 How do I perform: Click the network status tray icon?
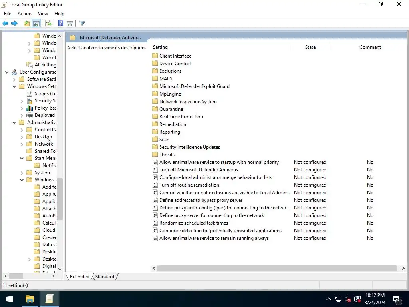338,299
